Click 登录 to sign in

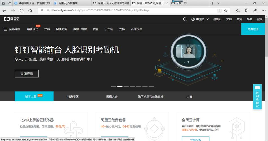tap(260, 19)
